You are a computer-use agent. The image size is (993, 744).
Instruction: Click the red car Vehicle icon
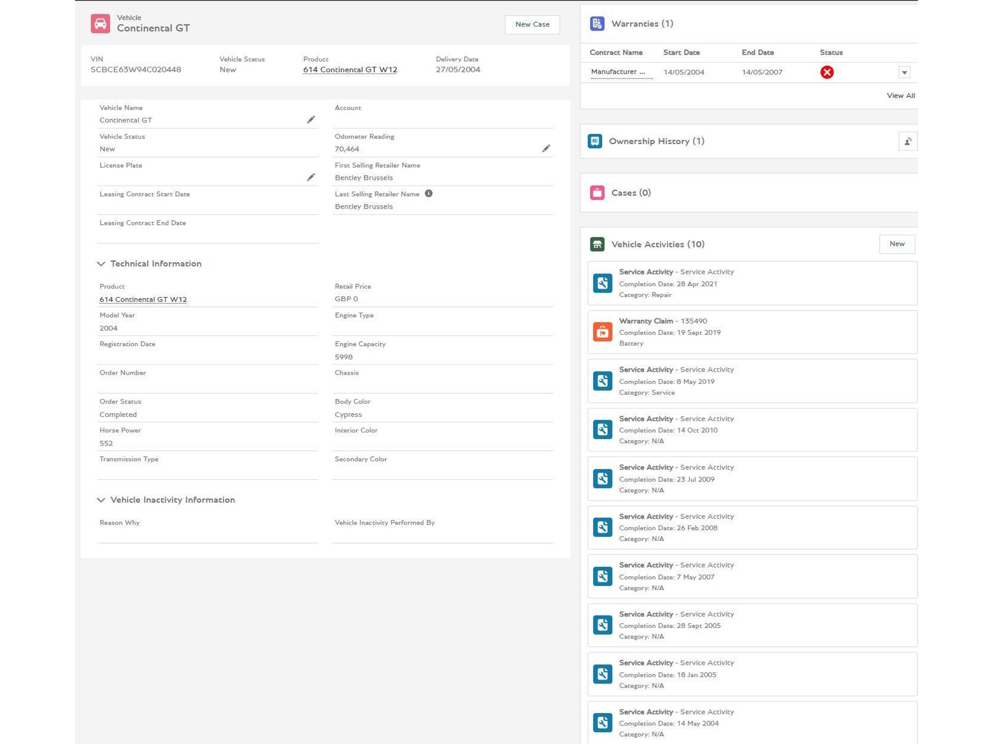(x=100, y=24)
